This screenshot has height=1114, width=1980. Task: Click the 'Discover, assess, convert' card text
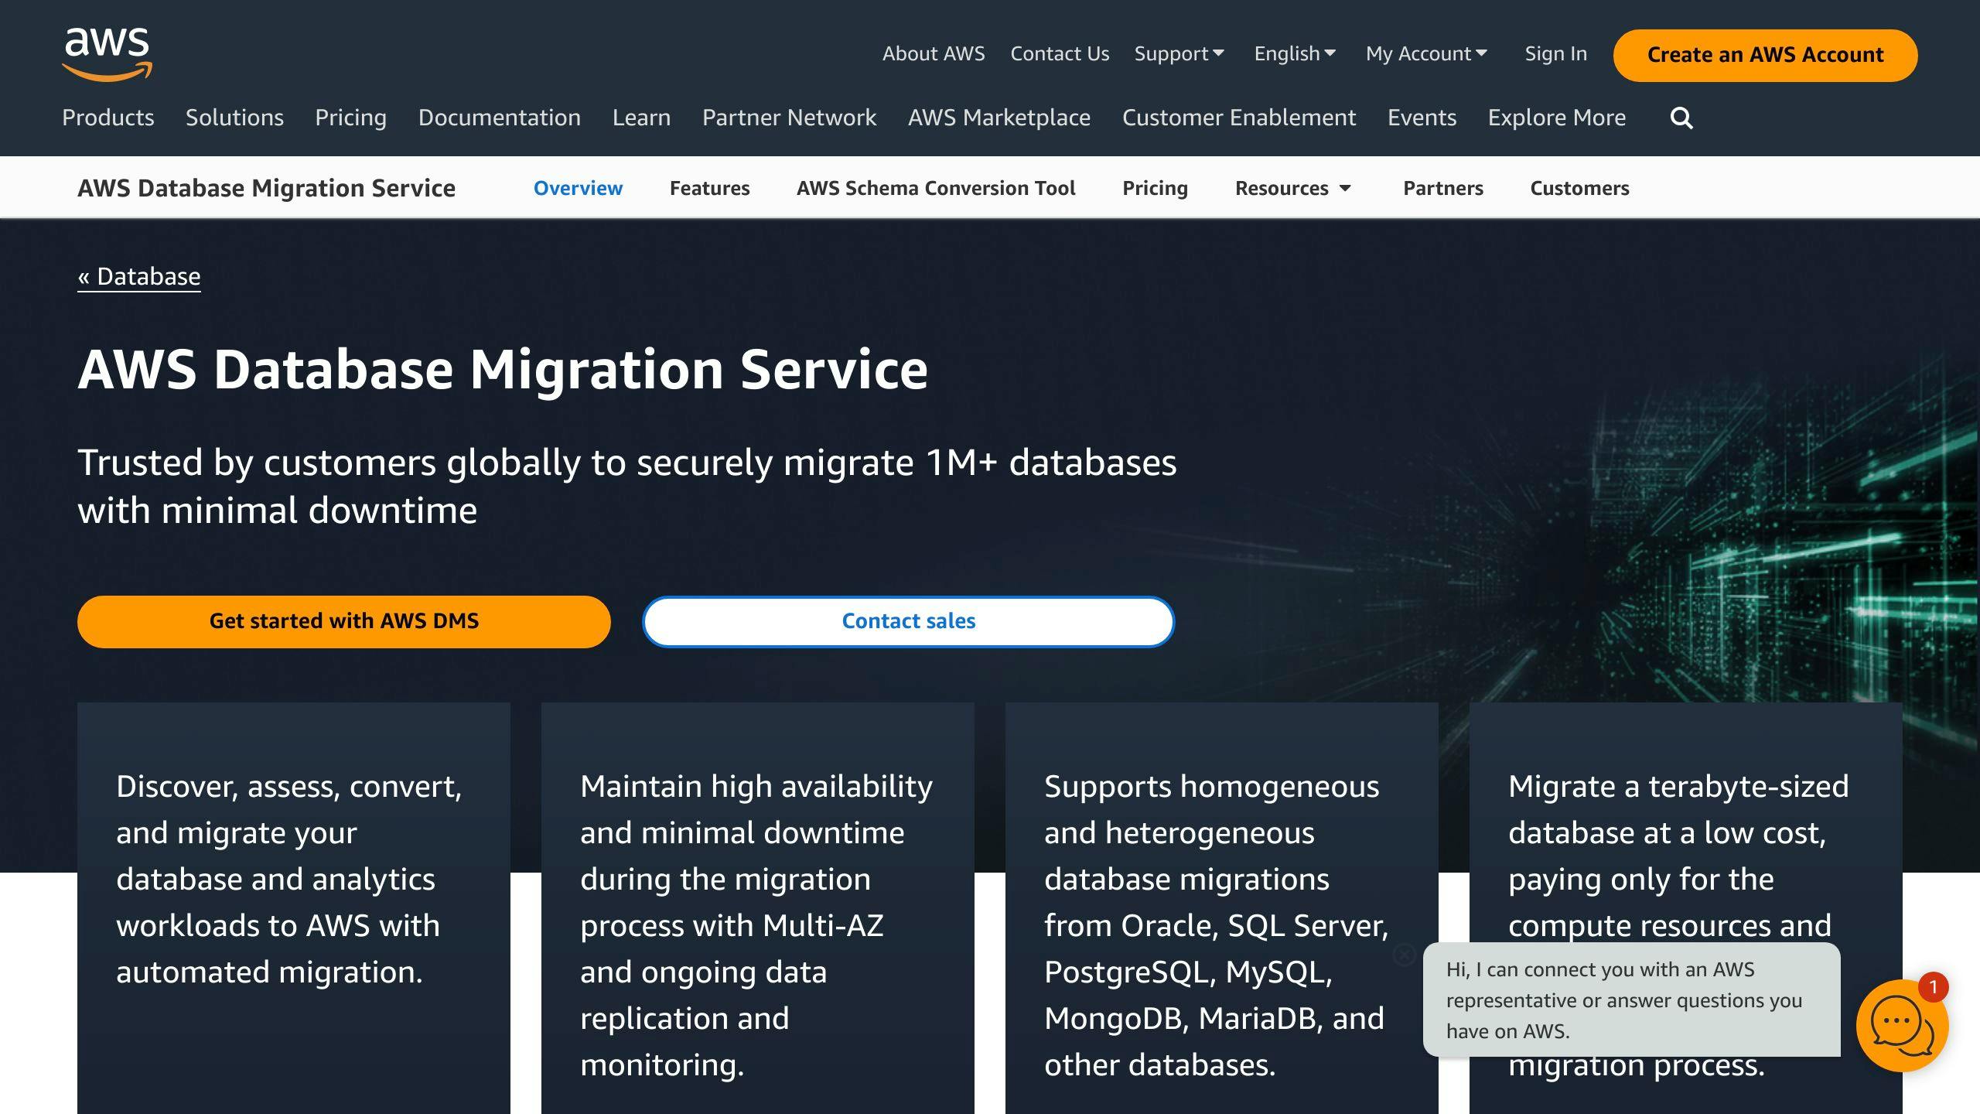[289, 879]
